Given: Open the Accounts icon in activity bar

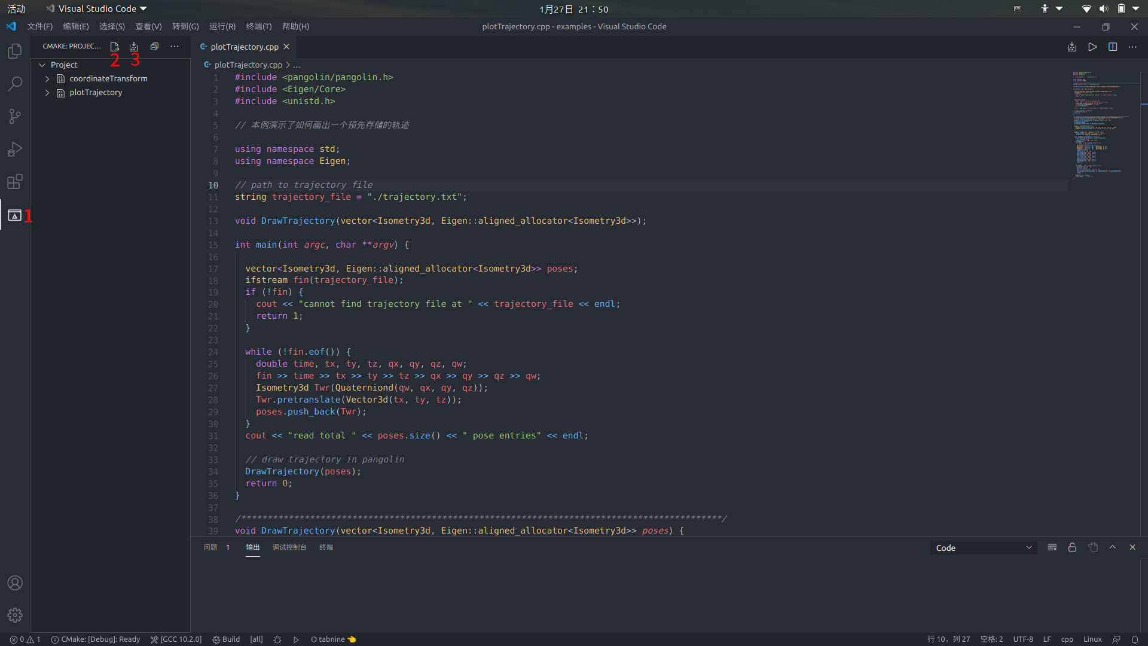Looking at the screenshot, I should coord(15,583).
